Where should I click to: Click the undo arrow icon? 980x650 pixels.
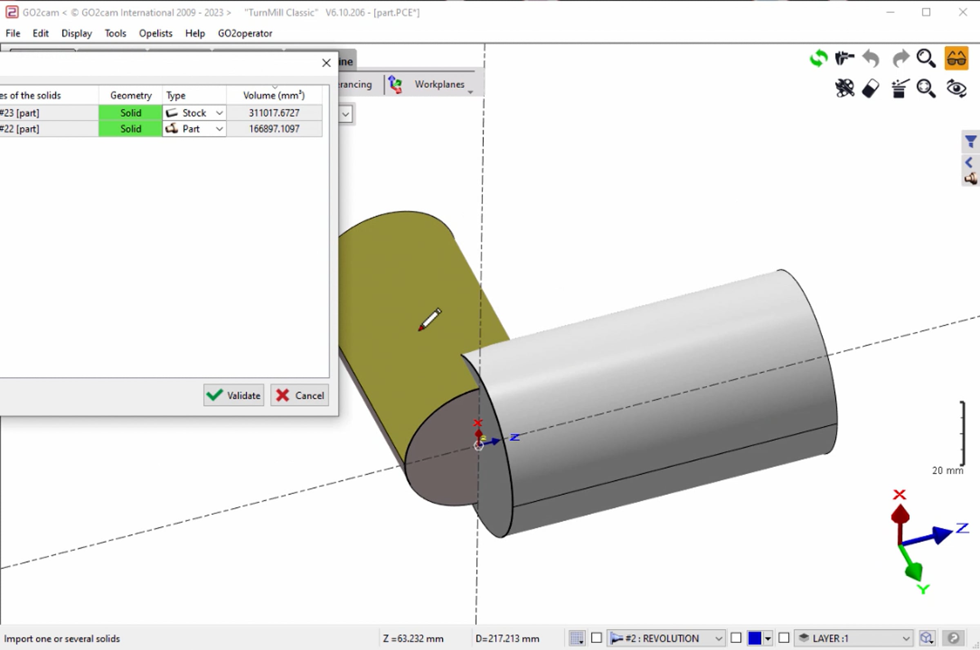coord(871,58)
